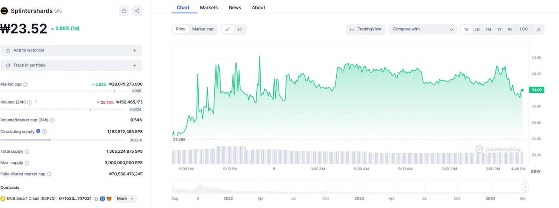Image resolution: width=559 pixels, height=208 pixels.
Task: Show Volume/Market cap info icon
Action: click(x=52, y=120)
